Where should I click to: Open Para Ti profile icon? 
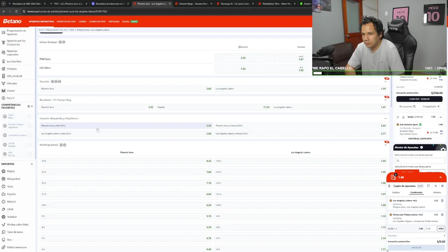[x=3, y=98]
